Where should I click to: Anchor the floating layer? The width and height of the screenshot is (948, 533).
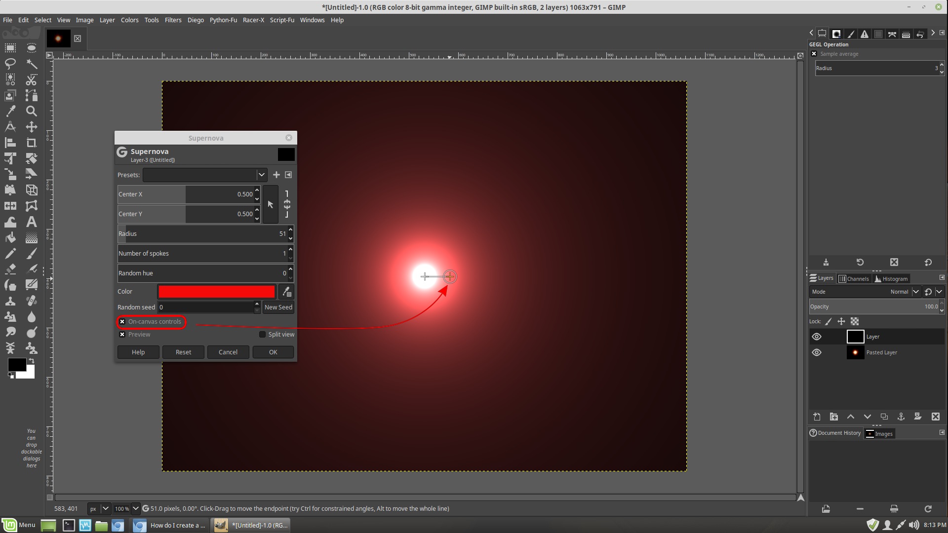pyautogui.click(x=901, y=417)
